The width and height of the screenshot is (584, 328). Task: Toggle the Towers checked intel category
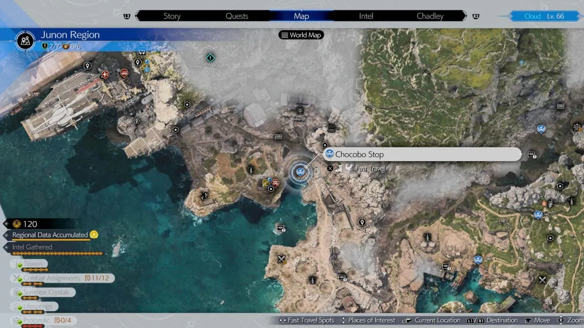[x=29, y=264]
